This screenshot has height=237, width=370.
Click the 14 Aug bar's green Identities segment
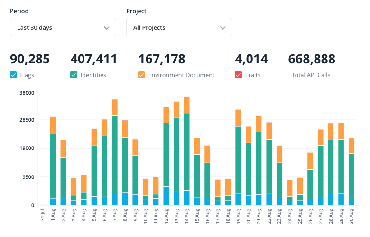[x=187, y=151]
